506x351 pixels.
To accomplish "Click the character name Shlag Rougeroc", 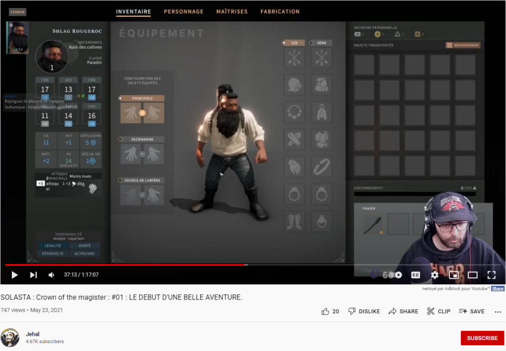I will pos(77,31).
